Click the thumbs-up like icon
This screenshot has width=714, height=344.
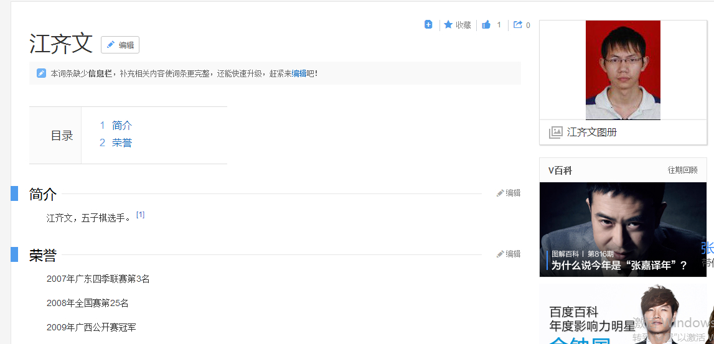click(486, 25)
